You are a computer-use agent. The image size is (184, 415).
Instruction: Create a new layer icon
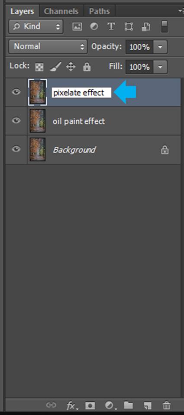click(147, 405)
